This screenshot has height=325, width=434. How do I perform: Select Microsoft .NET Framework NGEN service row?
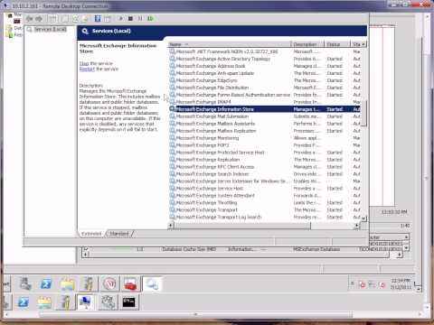pos(265,51)
